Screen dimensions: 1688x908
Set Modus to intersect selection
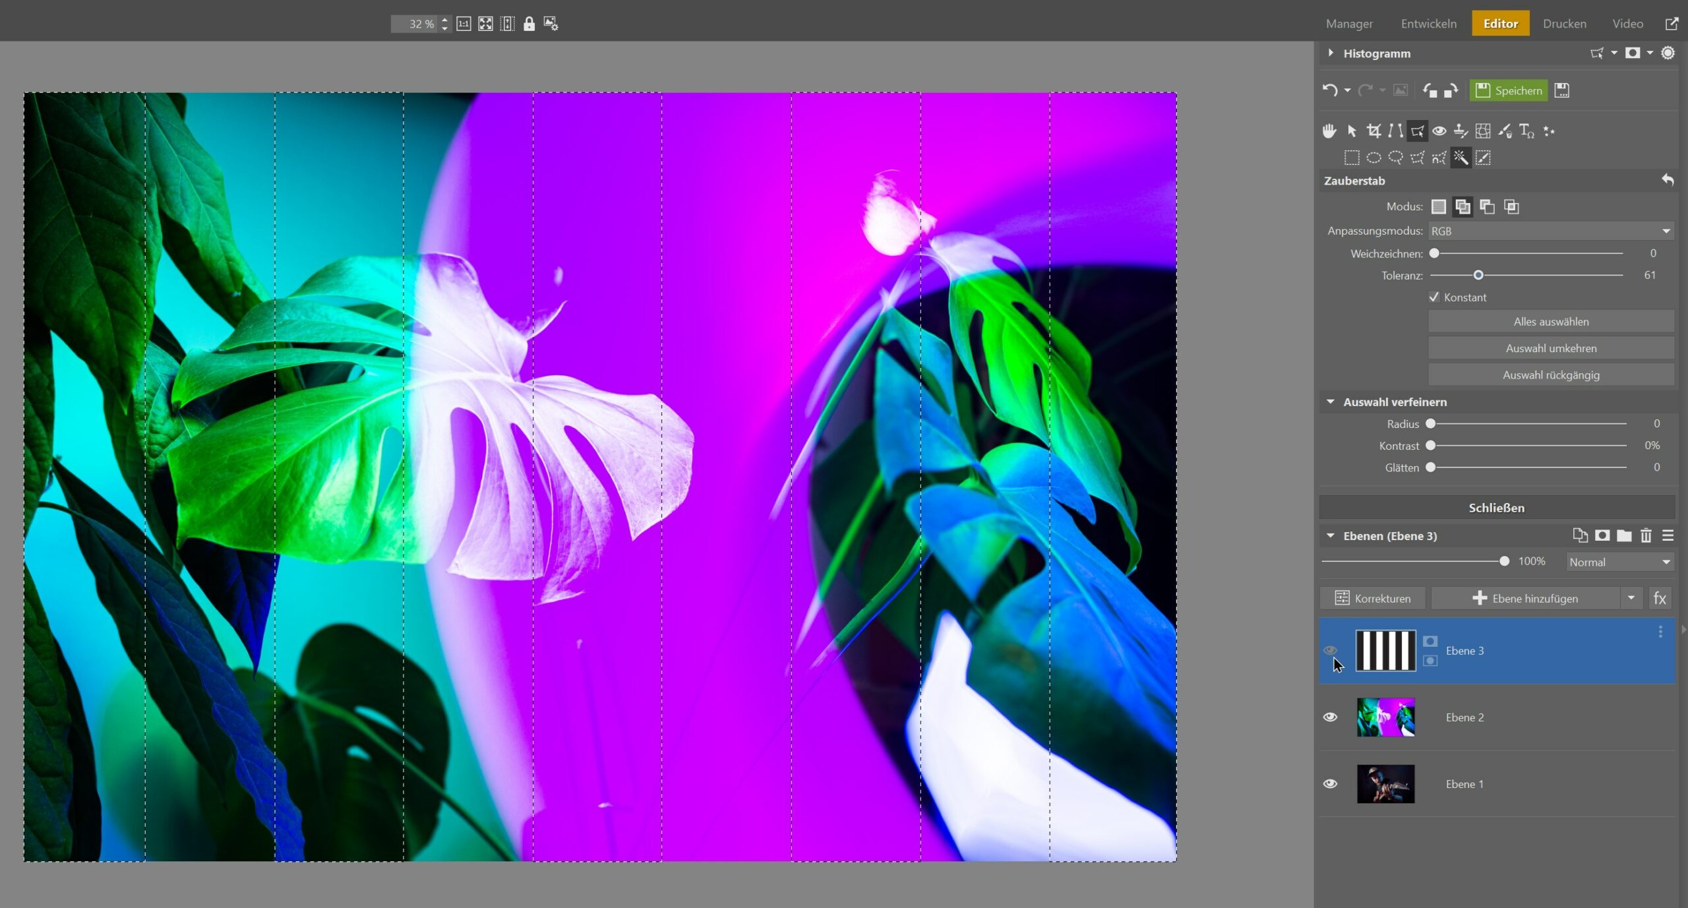coord(1511,207)
